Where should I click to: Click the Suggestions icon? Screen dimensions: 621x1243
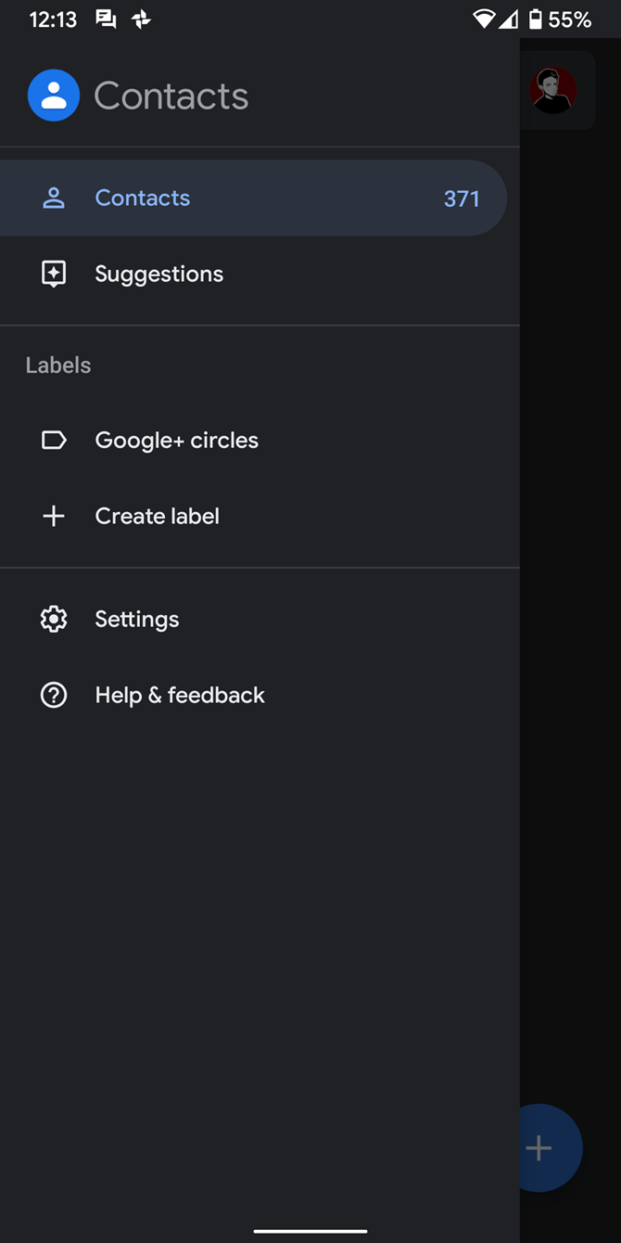tap(53, 274)
